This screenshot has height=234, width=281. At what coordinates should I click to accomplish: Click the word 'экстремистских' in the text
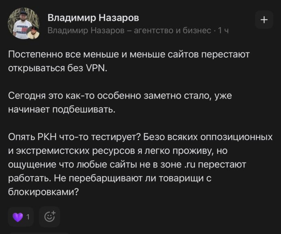pyautogui.click(x=52, y=151)
